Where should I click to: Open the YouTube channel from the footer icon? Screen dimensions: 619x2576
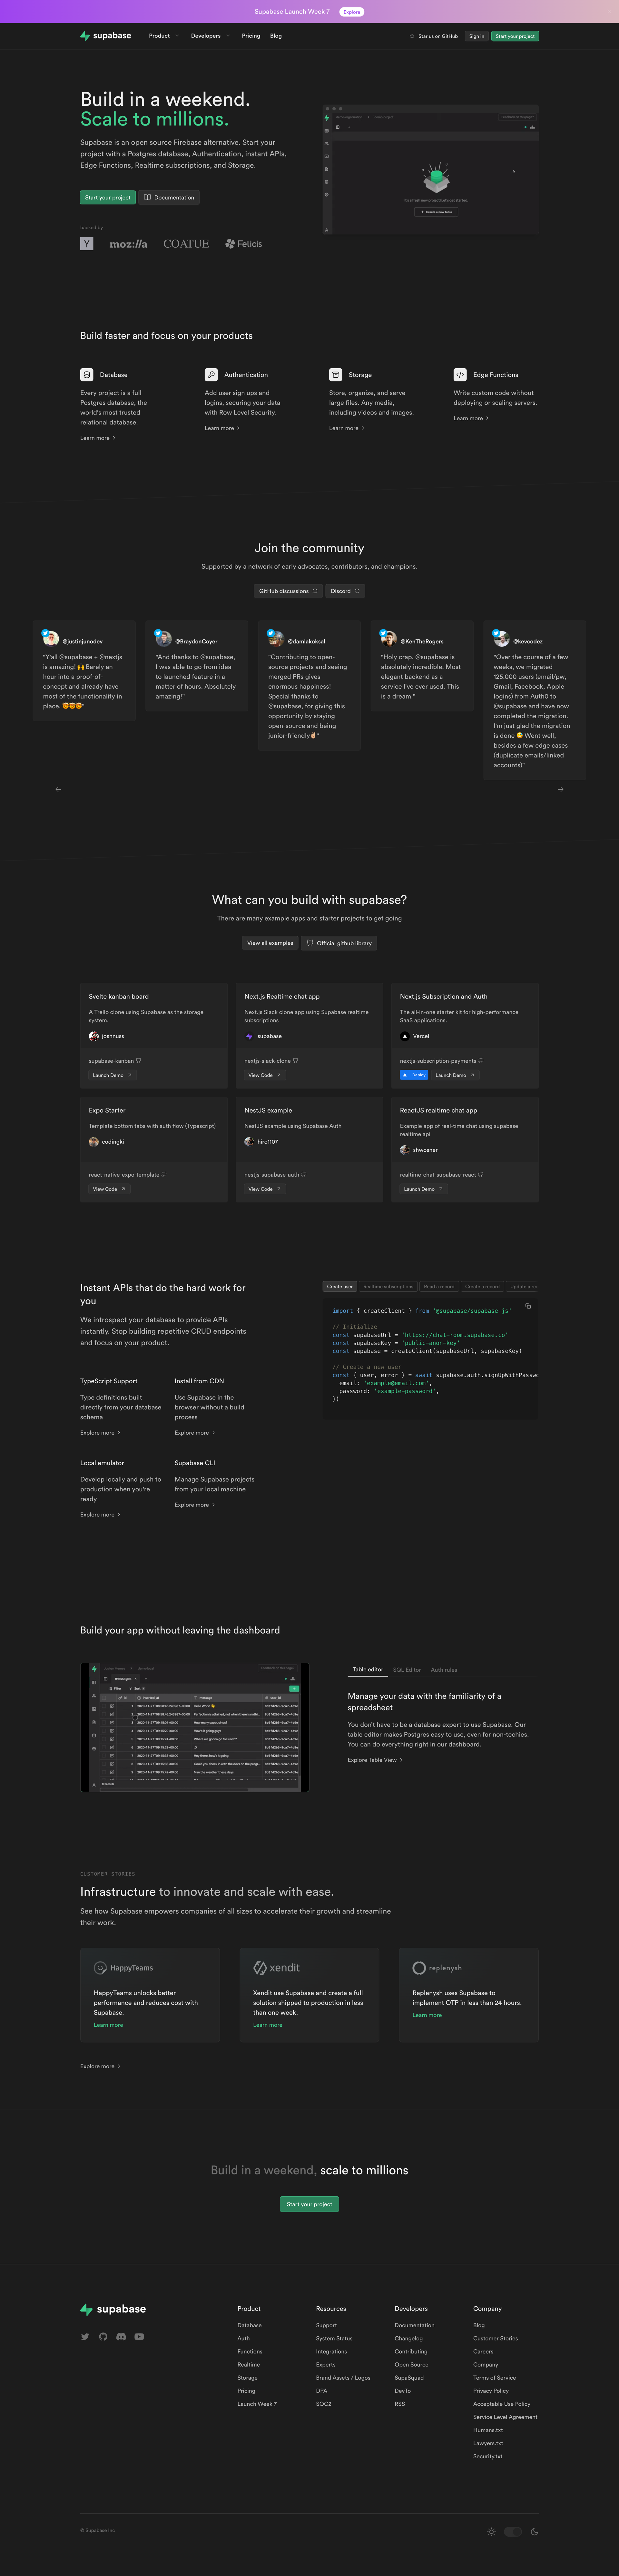tap(139, 2336)
